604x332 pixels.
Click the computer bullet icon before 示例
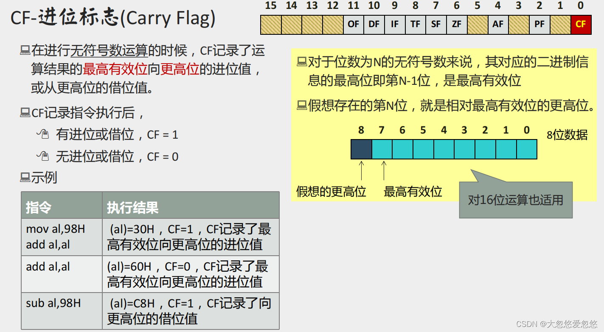tap(25, 177)
